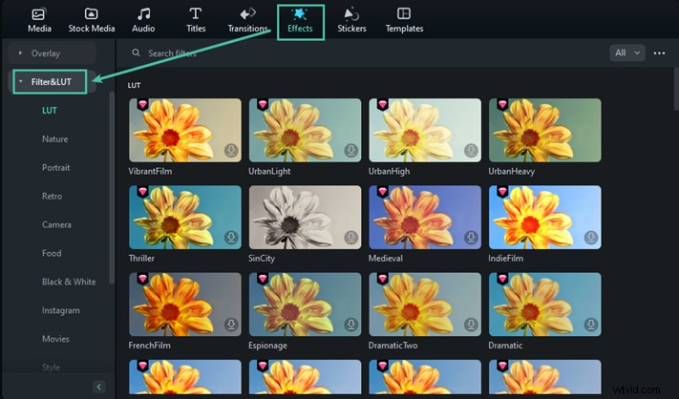Download the UrbanLight LUT
The height and width of the screenshot is (399, 679).
tap(351, 150)
